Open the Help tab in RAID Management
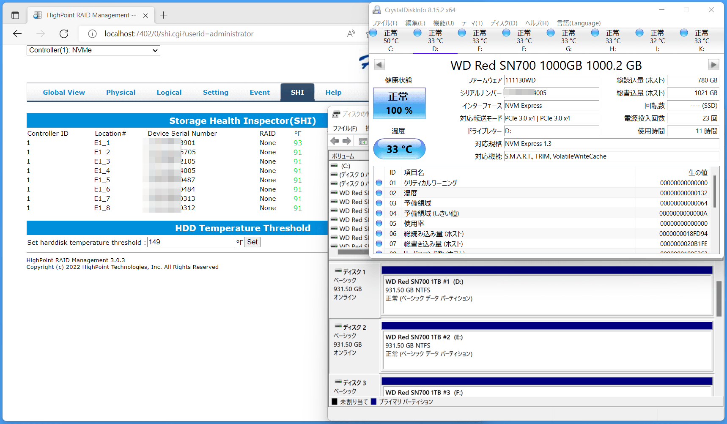 pos(333,92)
